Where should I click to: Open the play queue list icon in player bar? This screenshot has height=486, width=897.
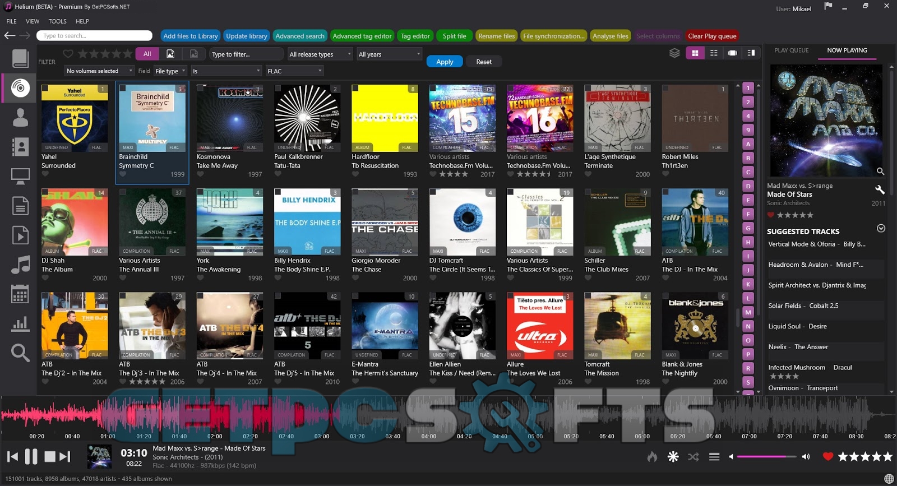(714, 457)
